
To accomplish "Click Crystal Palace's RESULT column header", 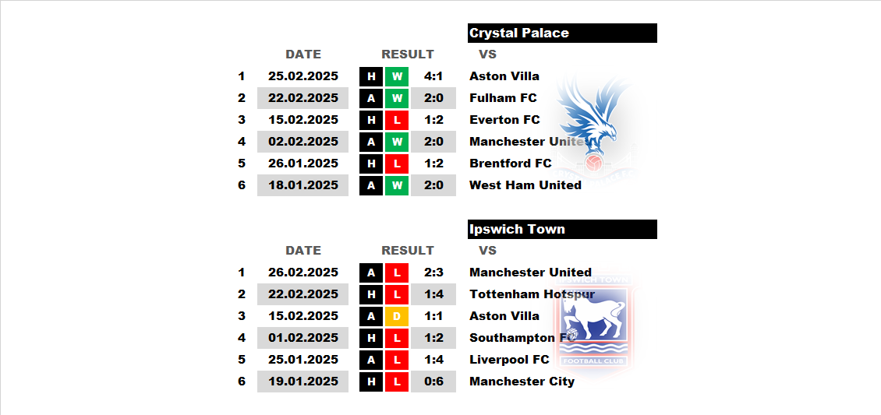I will pos(408,55).
